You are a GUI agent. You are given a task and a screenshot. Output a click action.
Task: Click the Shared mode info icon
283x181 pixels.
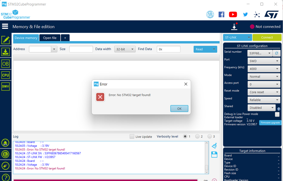pos(279,109)
